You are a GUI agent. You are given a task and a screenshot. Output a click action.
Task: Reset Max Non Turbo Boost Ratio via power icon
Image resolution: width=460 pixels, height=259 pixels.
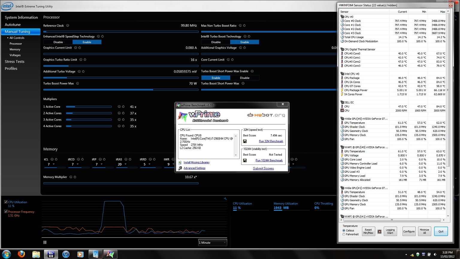click(x=244, y=25)
